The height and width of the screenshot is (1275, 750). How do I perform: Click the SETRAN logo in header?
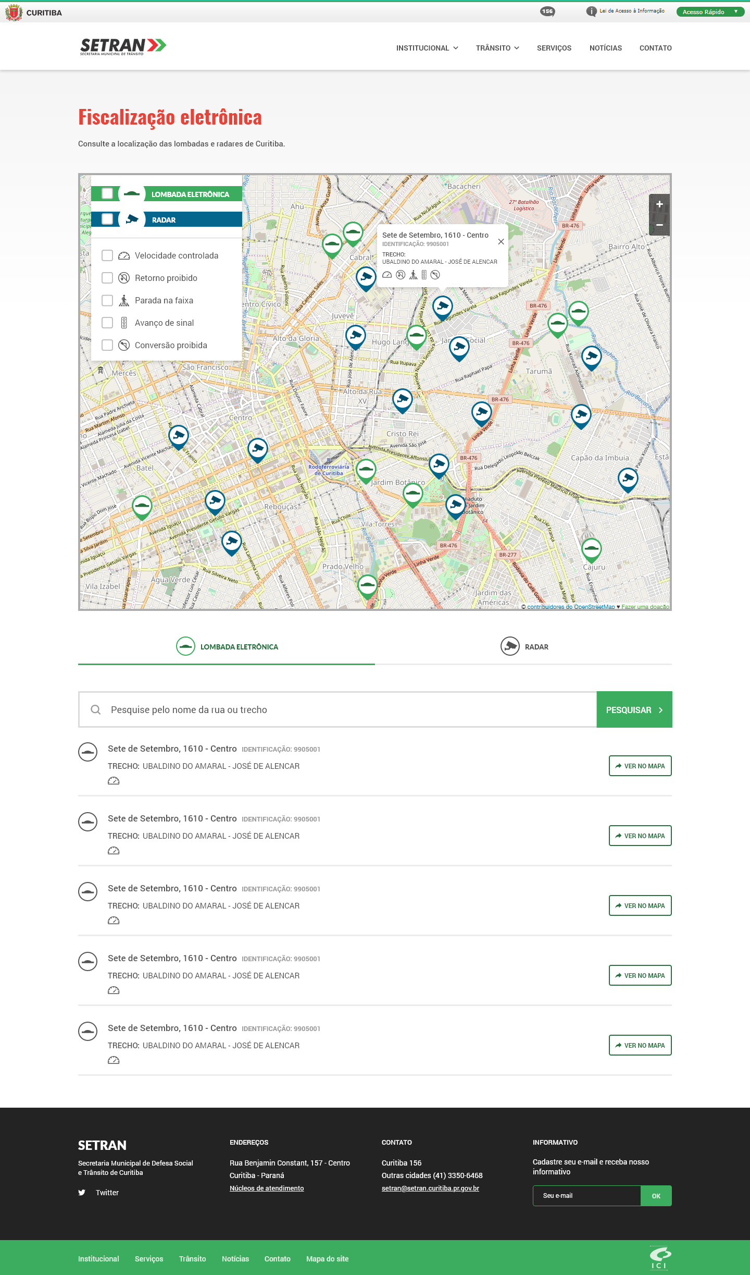point(123,46)
